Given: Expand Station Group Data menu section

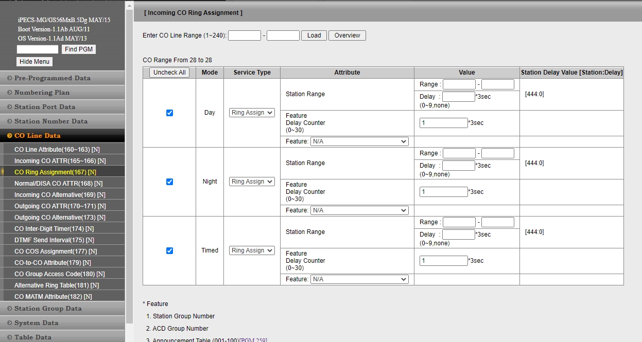Looking at the screenshot, I should point(48,309).
